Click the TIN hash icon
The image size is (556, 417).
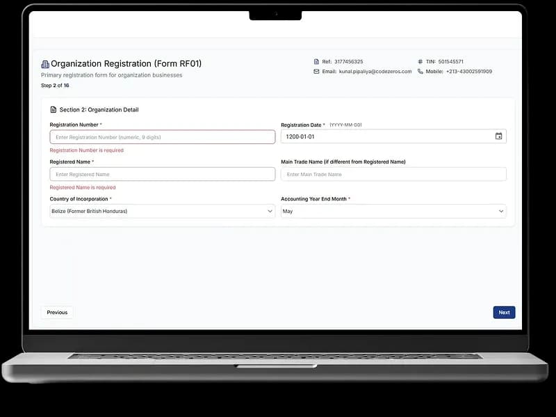[420, 62]
